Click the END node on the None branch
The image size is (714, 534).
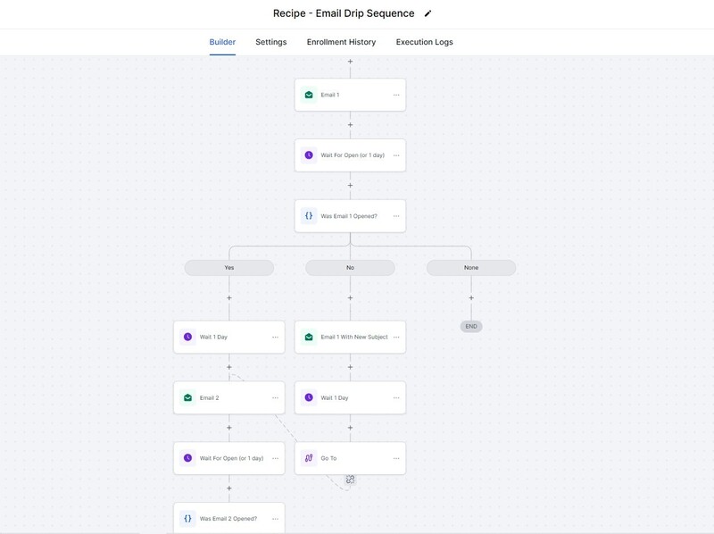pos(471,325)
